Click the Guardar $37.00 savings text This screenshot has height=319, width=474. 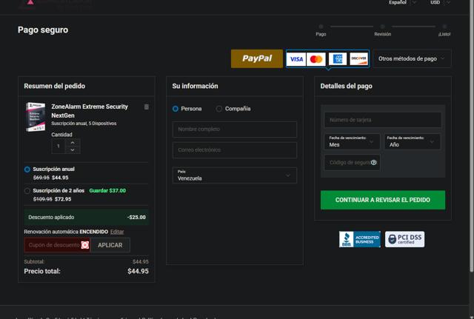click(107, 191)
